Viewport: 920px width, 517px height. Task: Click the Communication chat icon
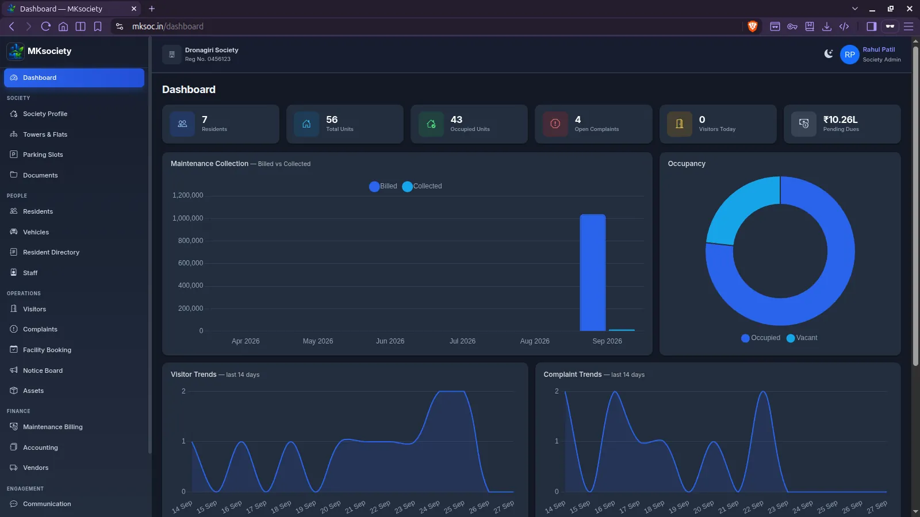[14, 504]
